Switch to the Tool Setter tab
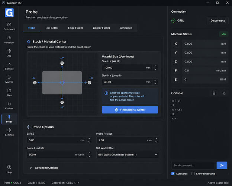This screenshot has width=232, height=186. pos(51,28)
